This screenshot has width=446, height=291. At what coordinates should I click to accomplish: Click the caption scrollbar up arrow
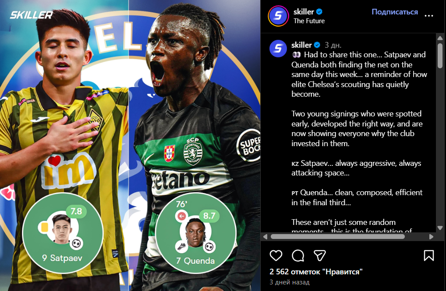click(440, 38)
